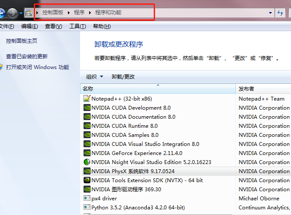This screenshot has width=291, height=215.
Task: Click the NVIDIA GeForce Experience icon
Action: click(87, 153)
